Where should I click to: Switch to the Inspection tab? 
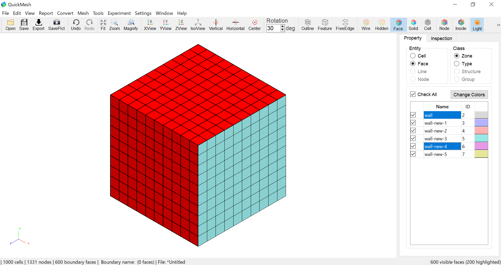point(442,38)
